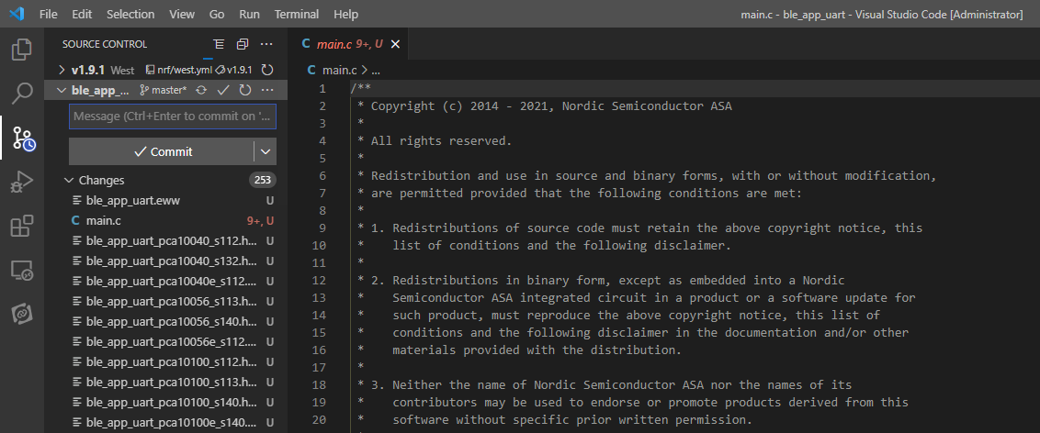Open the Edit menu
The image size is (1040, 433).
[83, 14]
